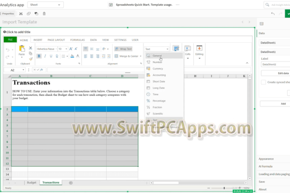
Task: Switch to the INSERT ribbon tab
Action: (38, 40)
